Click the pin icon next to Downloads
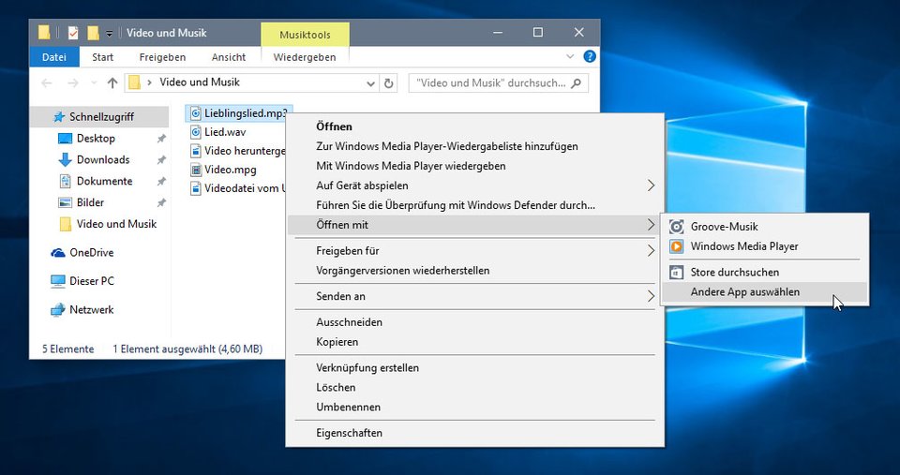 (161, 160)
